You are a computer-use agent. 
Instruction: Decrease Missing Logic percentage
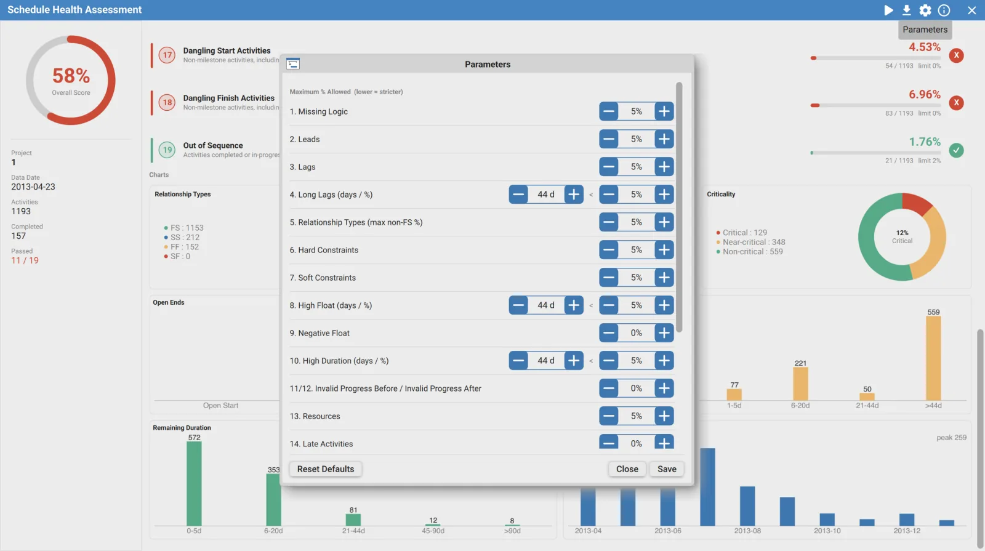click(609, 111)
